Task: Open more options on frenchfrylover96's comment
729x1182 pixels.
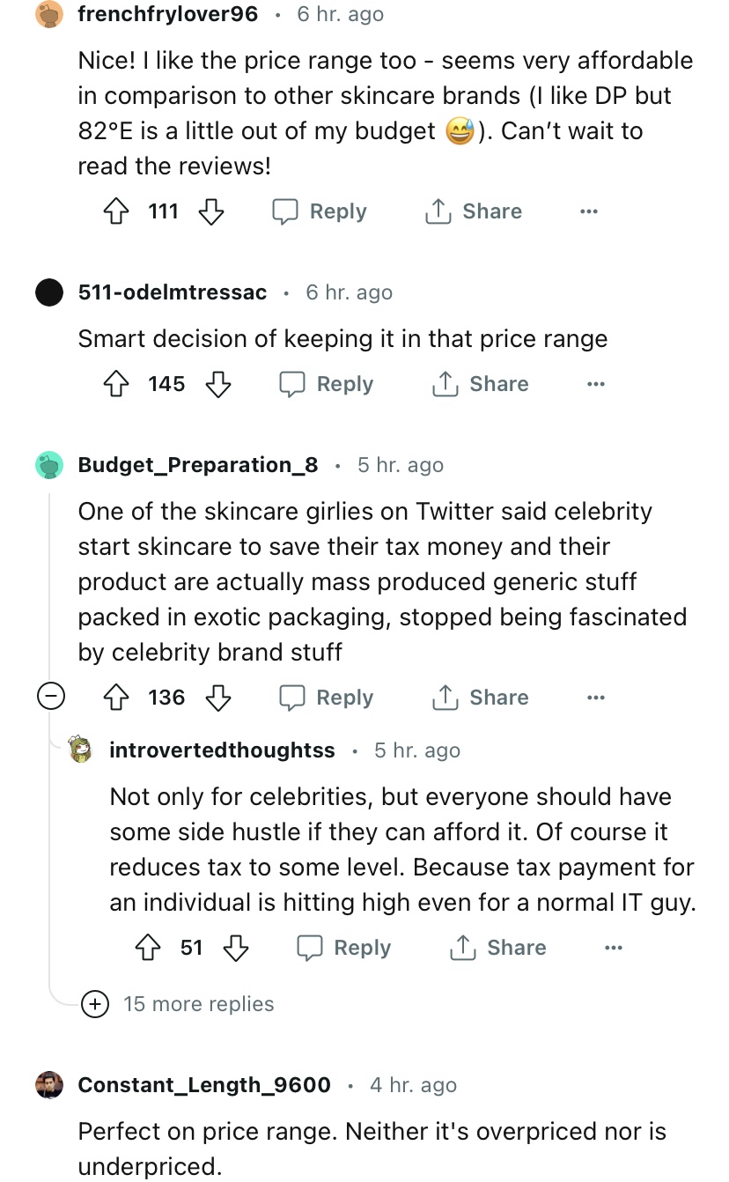Action: tap(588, 211)
